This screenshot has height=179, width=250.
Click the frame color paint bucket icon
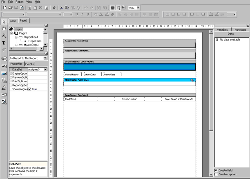[211, 14]
